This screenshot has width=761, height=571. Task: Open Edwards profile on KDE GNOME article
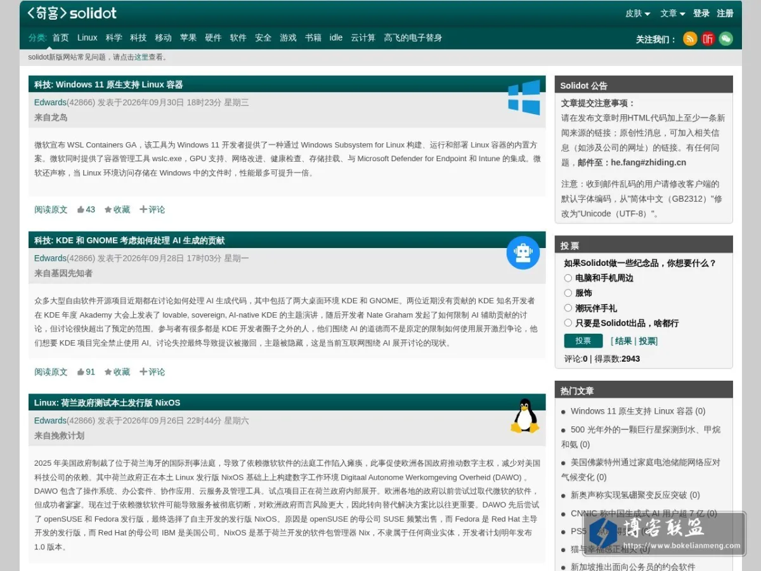(x=50, y=258)
